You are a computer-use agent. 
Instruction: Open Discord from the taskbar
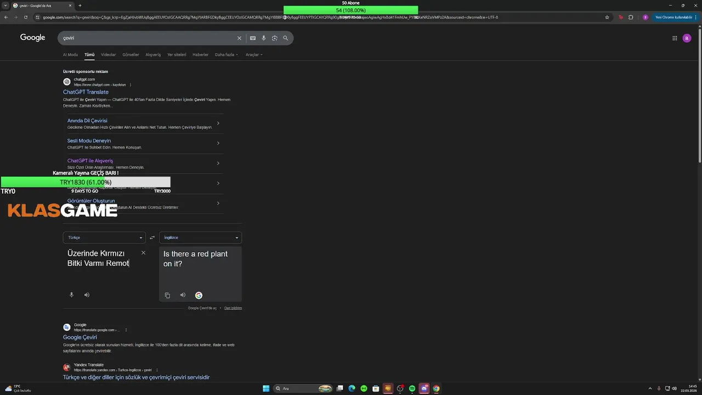pos(424,388)
